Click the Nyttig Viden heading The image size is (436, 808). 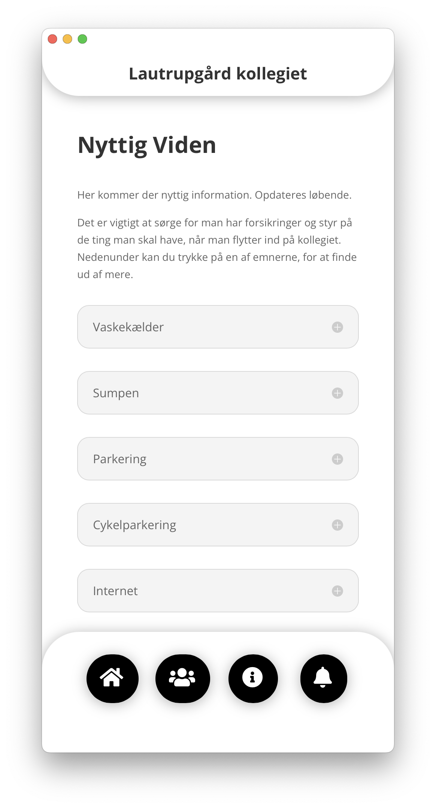(147, 145)
